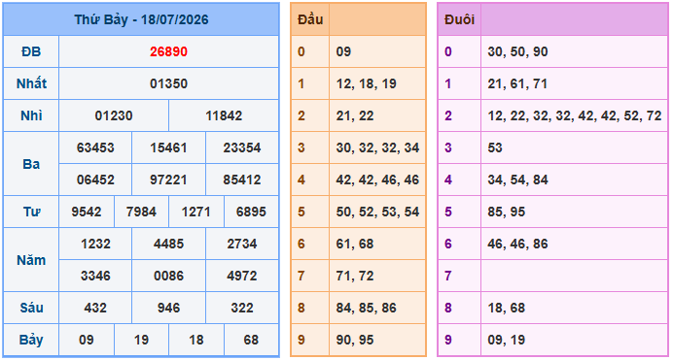Select Đầu row 4 values 42, 42, 46, 46
Screen dimensions: 673x360
pos(377,180)
